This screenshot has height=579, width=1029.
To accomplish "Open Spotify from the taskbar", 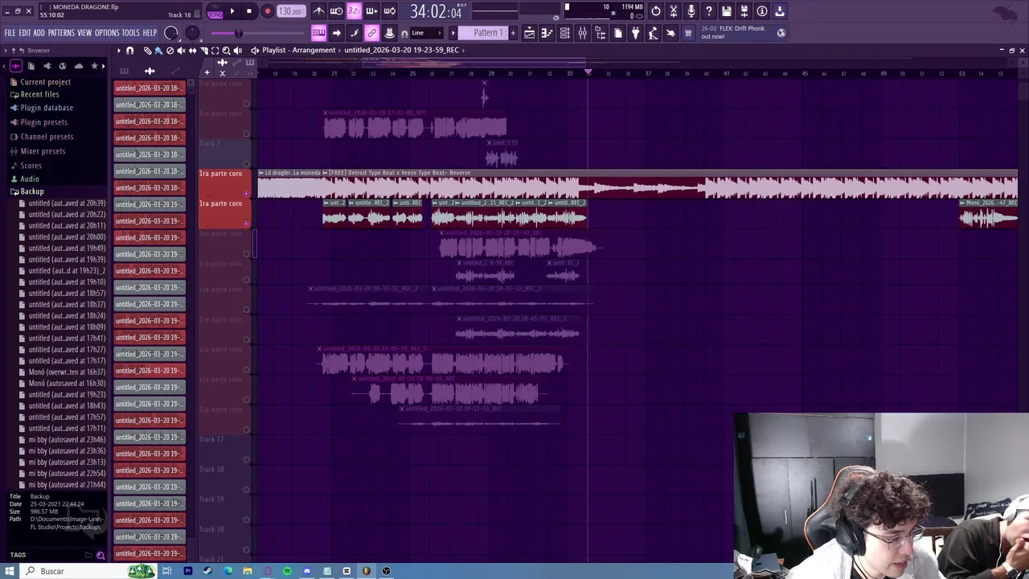I will (287, 571).
